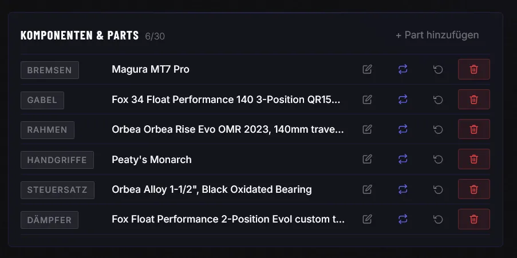Click the BREMSEN category tag
The width and height of the screenshot is (517, 258).
click(50, 70)
